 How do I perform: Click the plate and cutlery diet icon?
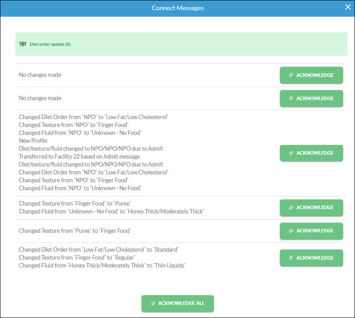tap(23, 44)
